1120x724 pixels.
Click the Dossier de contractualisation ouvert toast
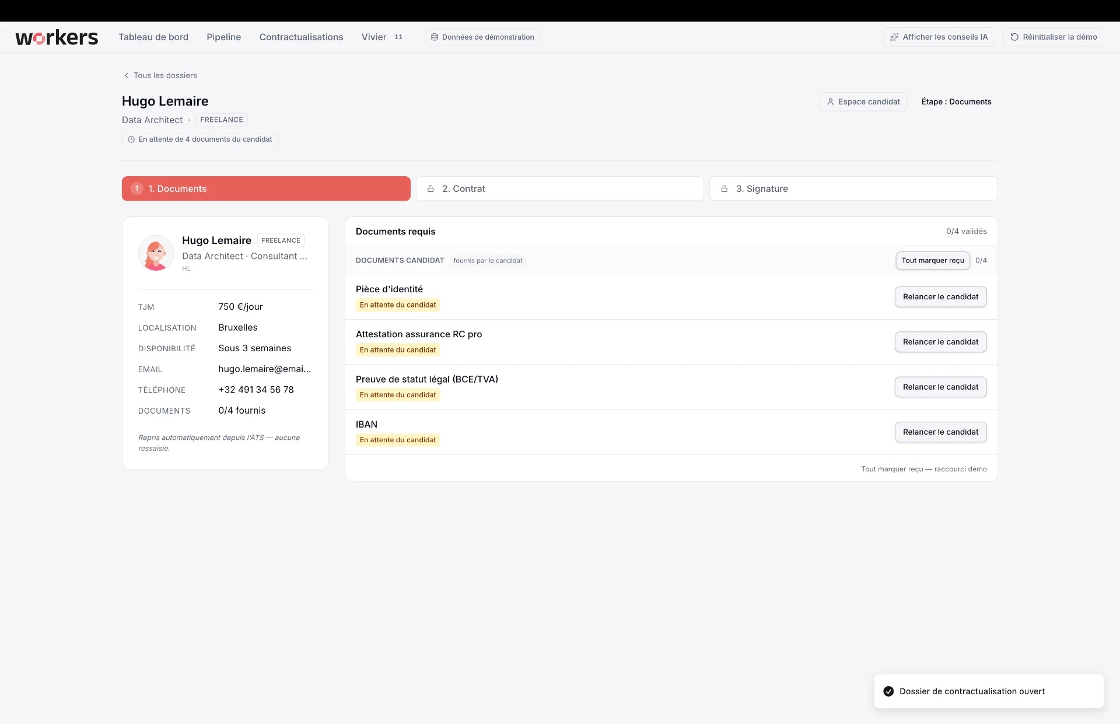click(989, 691)
